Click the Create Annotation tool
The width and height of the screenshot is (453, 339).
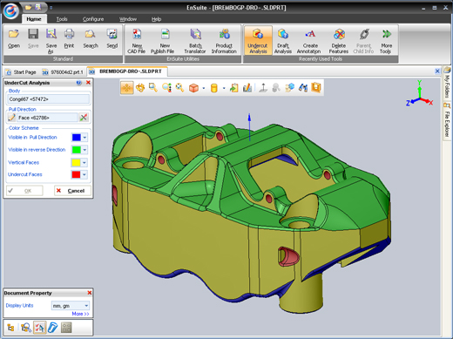point(309,41)
